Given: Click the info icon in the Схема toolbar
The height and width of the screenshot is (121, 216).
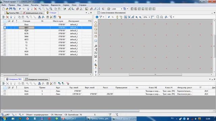Looking at the screenshot, I should 97,17.
